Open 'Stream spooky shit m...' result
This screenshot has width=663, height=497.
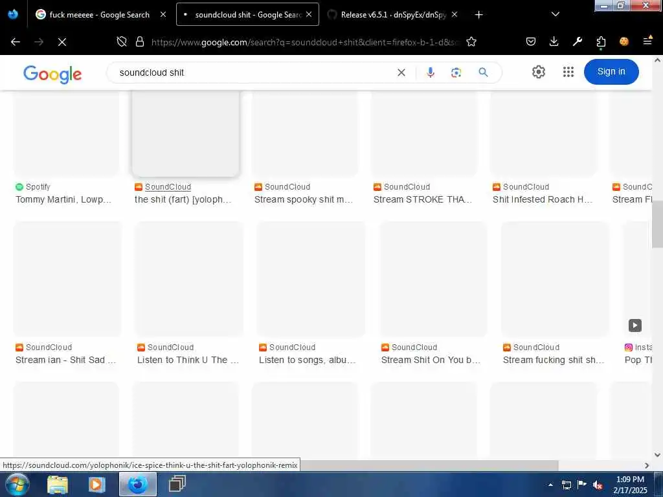(x=304, y=199)
